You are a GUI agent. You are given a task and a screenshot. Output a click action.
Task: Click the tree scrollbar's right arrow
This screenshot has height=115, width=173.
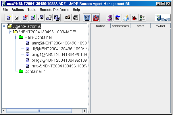click(84, 111)
